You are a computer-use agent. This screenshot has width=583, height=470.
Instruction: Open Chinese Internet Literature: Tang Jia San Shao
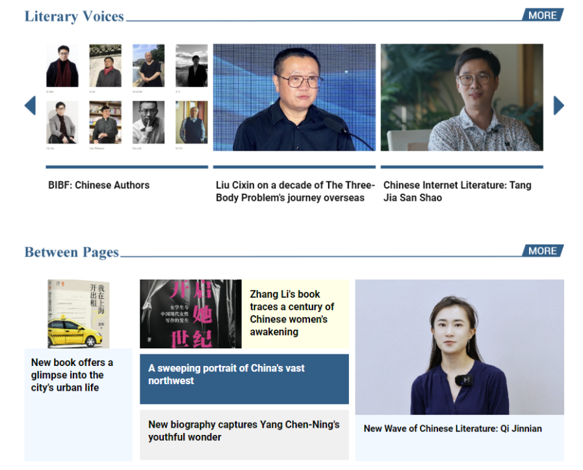coord(457,191)
